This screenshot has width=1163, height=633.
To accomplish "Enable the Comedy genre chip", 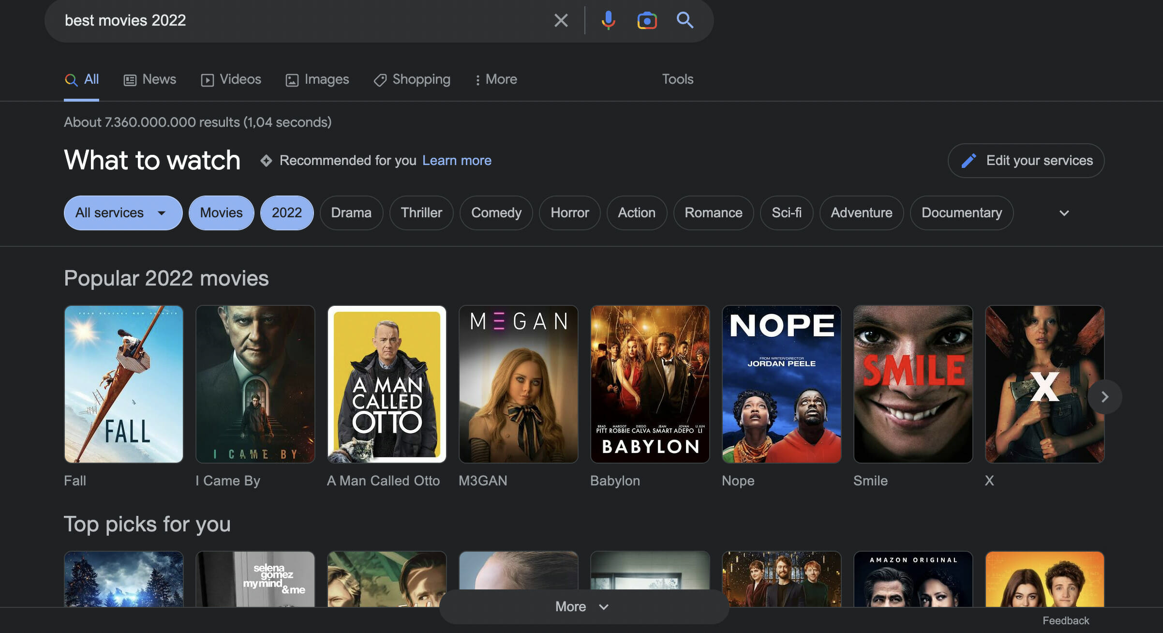I will [x=496, y=213].
